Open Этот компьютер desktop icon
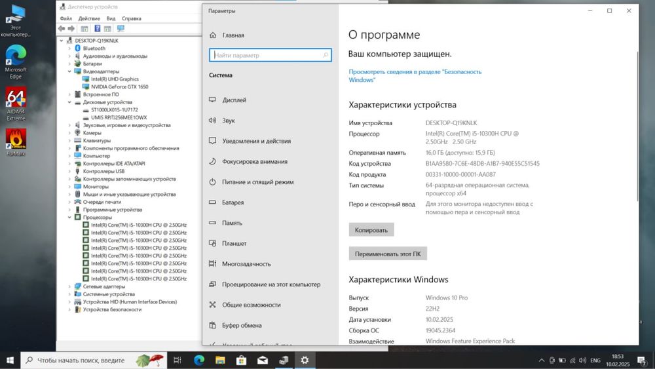Screen dimensions: 655x369 point(16,21)
